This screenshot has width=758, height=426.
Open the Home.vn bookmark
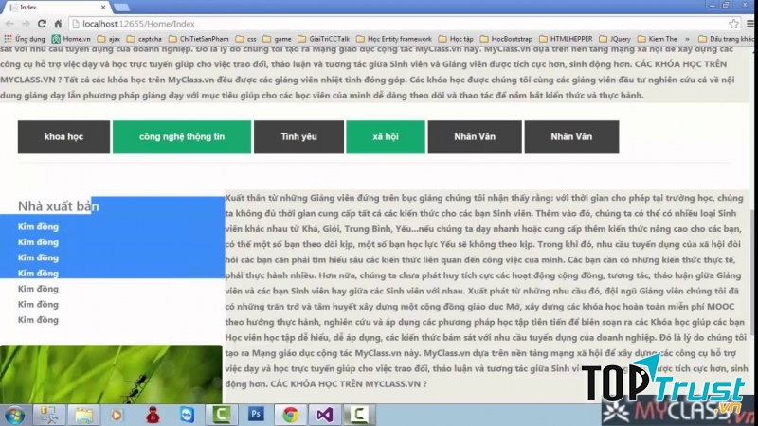click(x=71, y=39)
